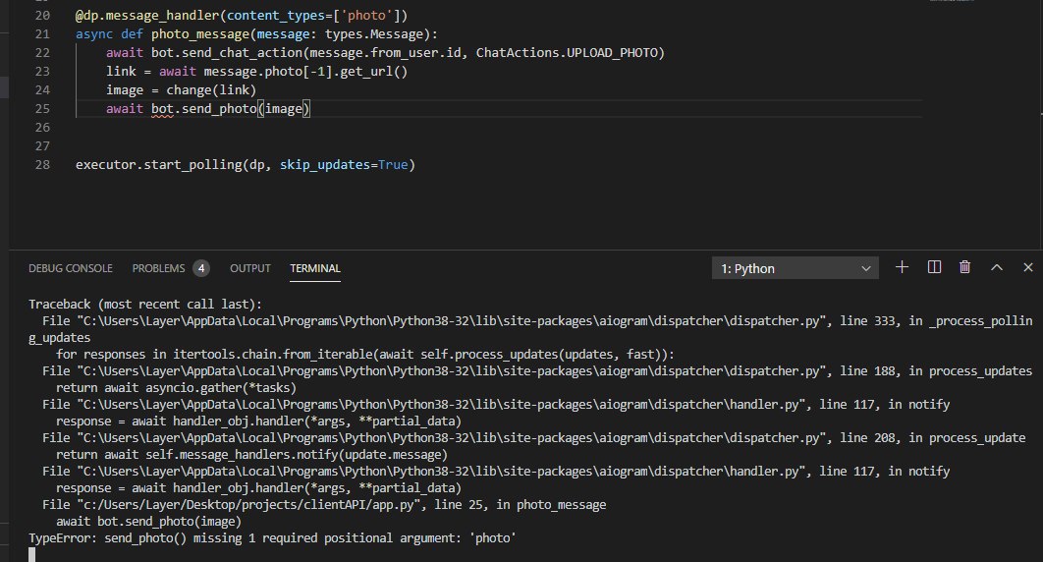Click 'ChatActions.UPLOAD_PHOTO' on line 22
The image size is (1043, 562).
[567, 52]
